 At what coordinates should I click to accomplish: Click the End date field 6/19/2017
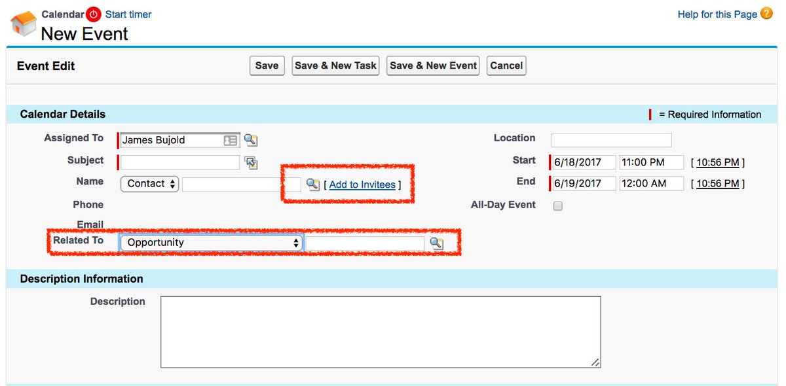pos(584,184)
